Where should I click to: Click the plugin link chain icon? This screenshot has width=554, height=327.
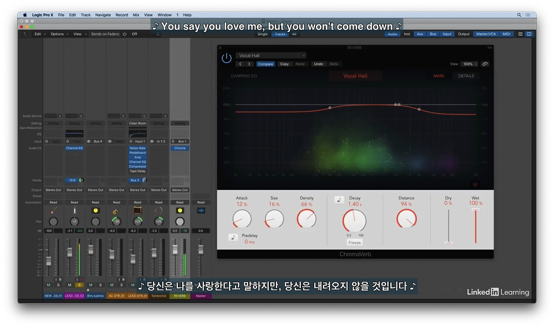pyautogui.click(x=485, y=64)
